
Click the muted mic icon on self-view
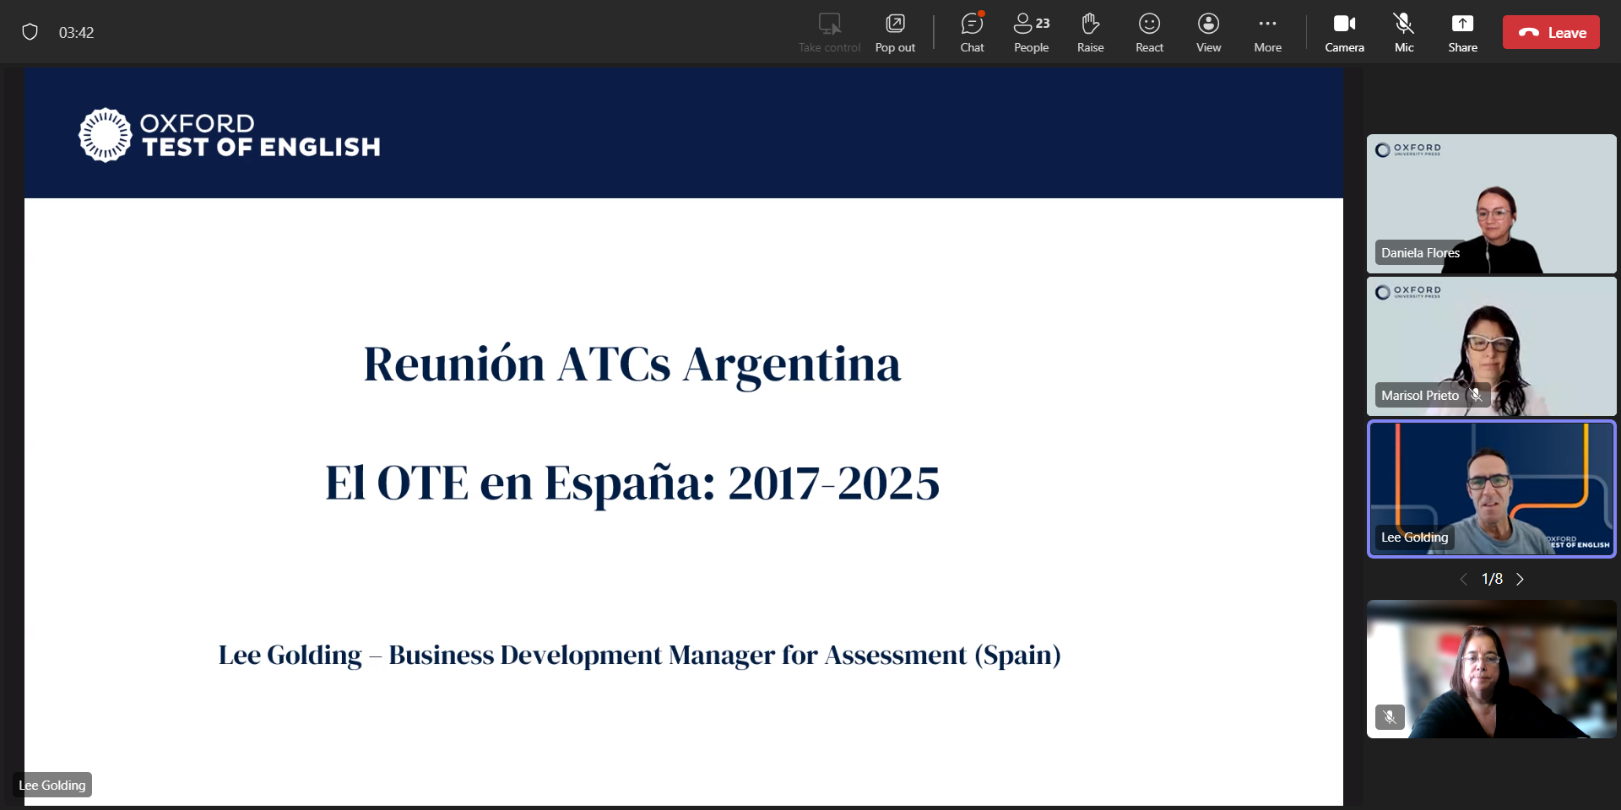tap(1390, 717)
